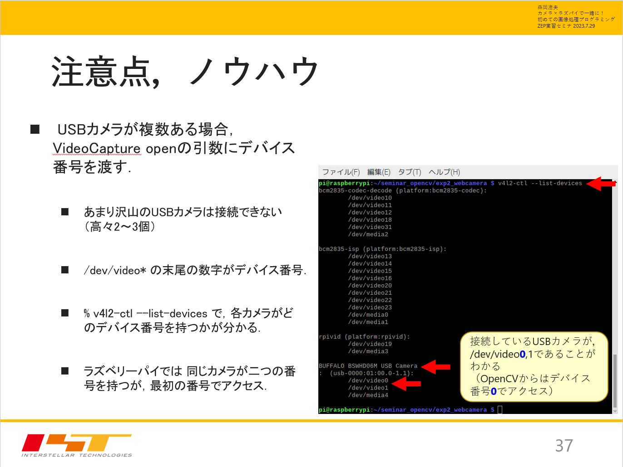Viewport: 623px width, 467px height.
Task: Click slide page number 37
Action: pos(564,446)
